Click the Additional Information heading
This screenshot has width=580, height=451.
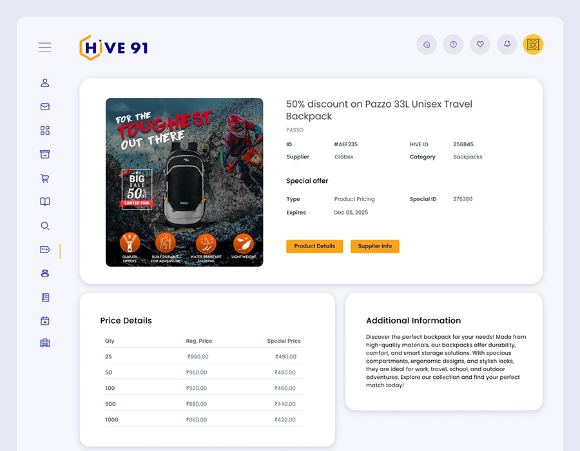pos(414,320)
